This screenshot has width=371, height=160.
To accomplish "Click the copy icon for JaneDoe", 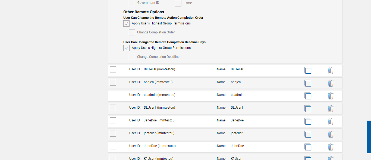I will click(x=308, y=121).
